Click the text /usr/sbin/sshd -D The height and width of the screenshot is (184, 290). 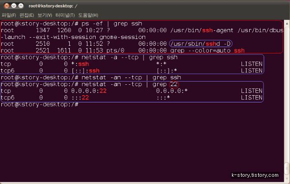click(201, 44)
